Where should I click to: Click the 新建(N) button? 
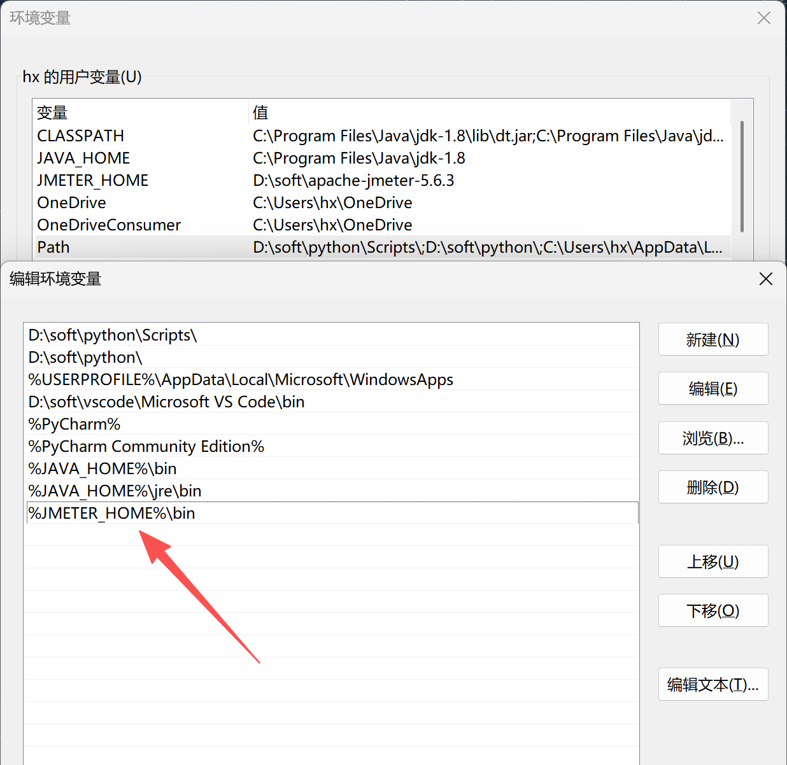tap(713, 339)
